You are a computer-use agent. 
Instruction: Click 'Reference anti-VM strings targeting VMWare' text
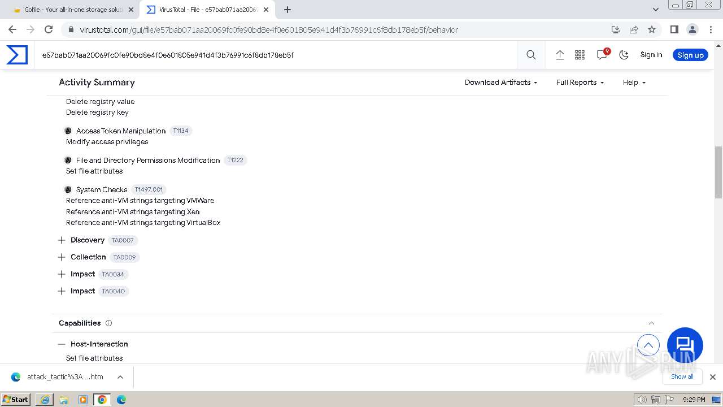pos(140,201)
